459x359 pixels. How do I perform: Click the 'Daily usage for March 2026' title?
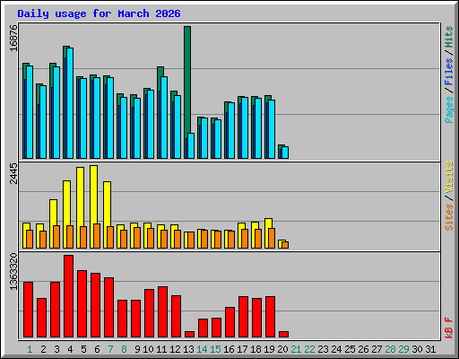pyautogui.click(x=99, y=13)
